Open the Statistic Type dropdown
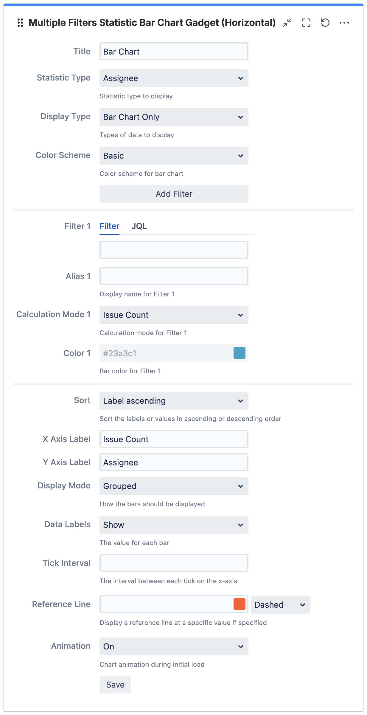Screen dimensions: 367x715 [174, 78]
